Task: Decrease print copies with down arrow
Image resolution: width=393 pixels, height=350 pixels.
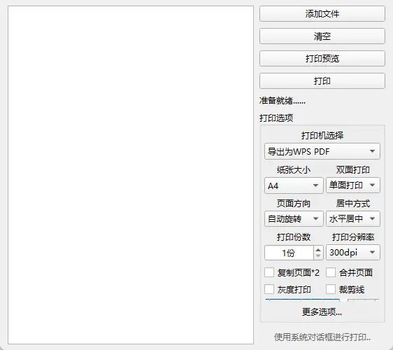Action: 318,255
